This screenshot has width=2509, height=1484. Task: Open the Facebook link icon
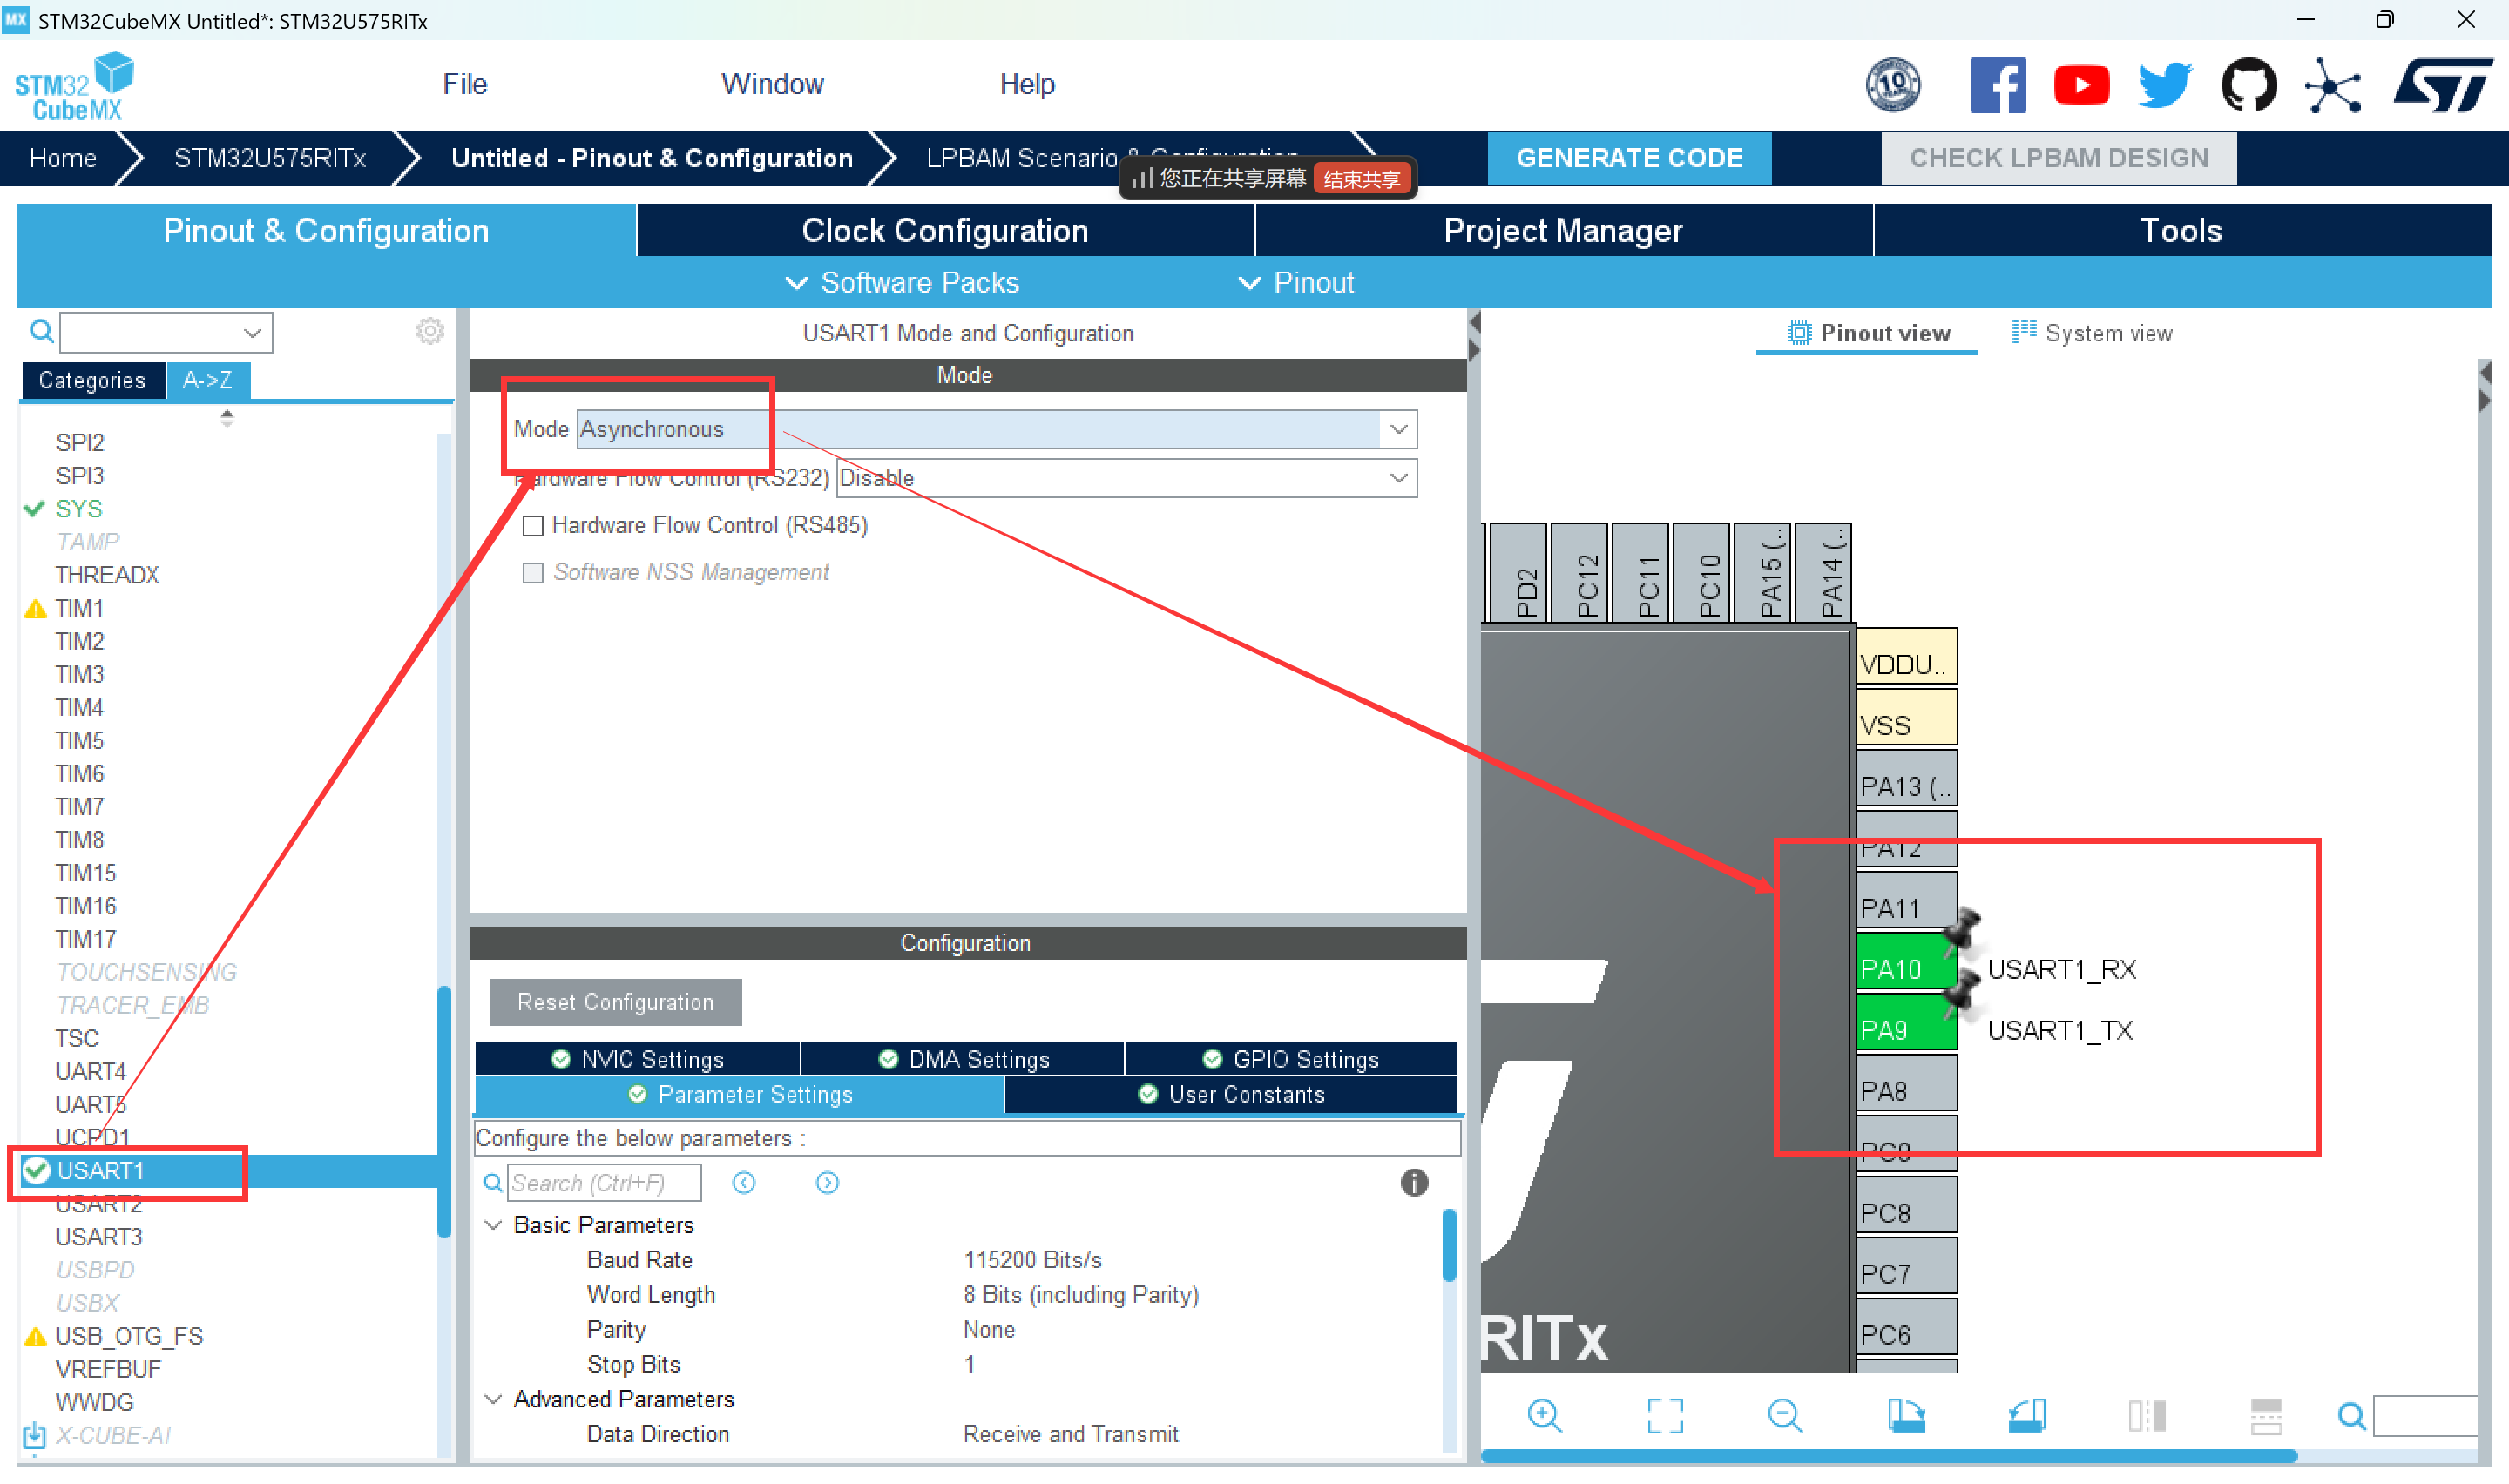pyautogui.click(x=1997, y=85)
